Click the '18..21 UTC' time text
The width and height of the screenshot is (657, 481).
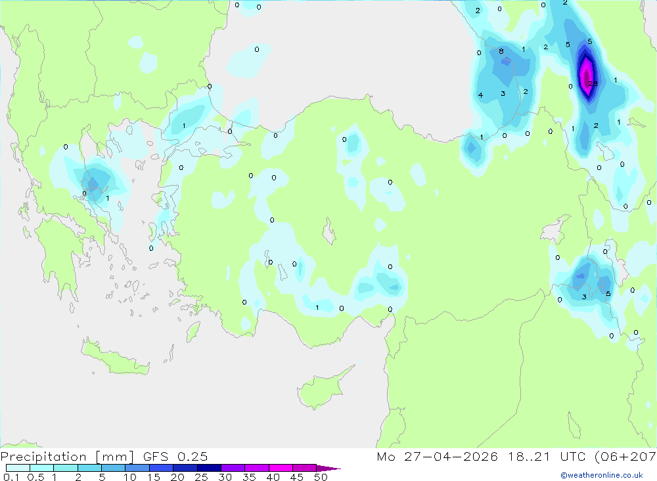pos(548,457)
